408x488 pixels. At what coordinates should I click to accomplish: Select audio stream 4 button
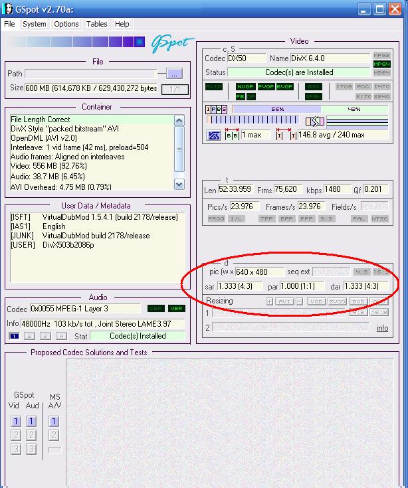pos(61,336)
